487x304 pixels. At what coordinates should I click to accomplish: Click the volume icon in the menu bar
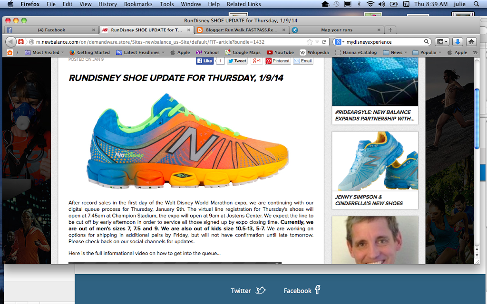click(382, 4)
